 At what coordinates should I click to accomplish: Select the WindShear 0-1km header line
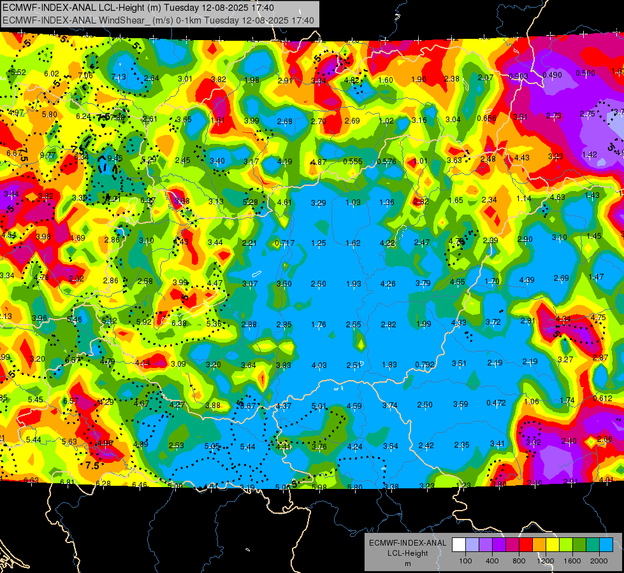(x=158, y=20)
